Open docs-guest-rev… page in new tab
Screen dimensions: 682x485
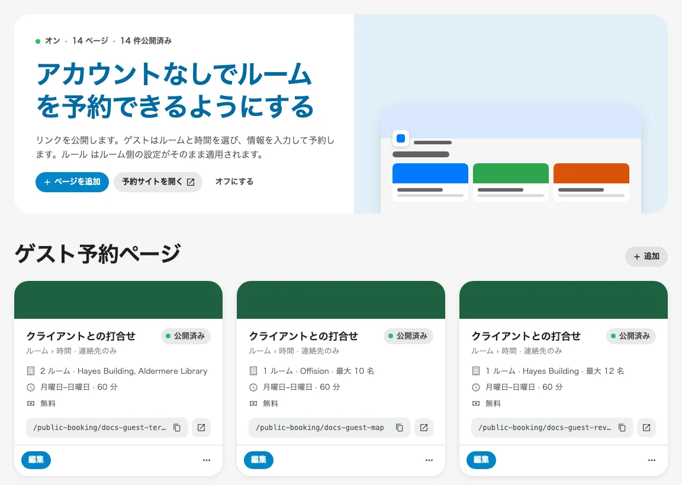pos(646,428)
